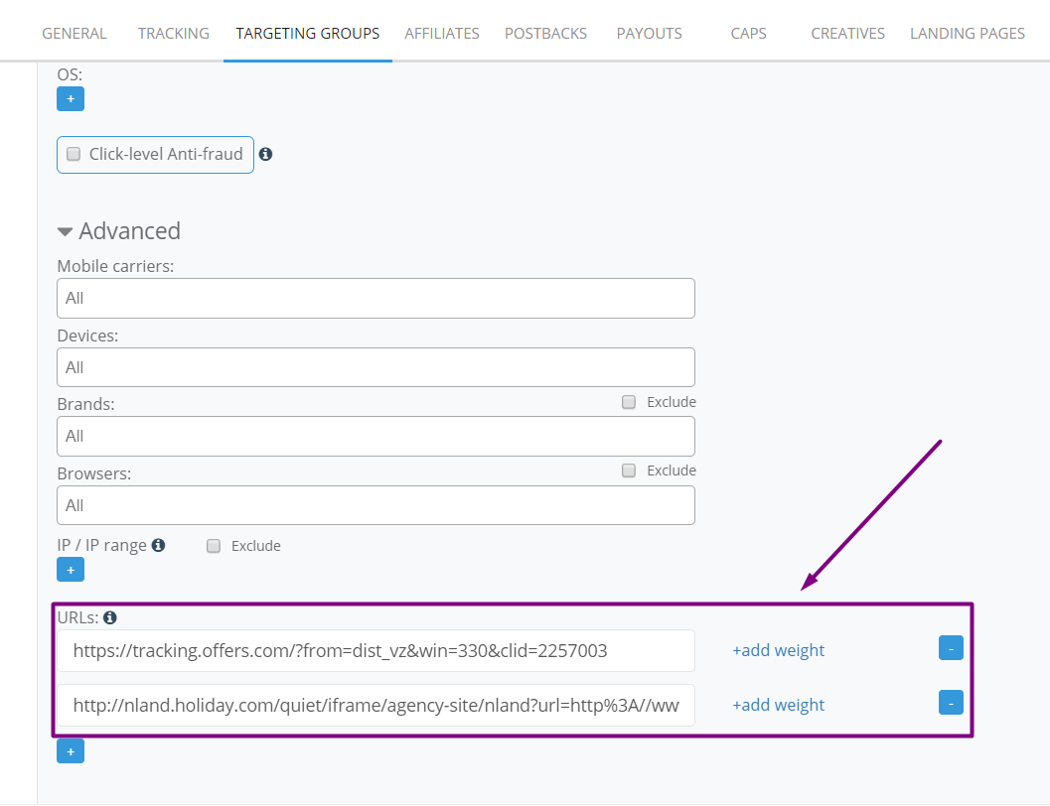
Task: Click +add weight for tracking.offers.com URL
Action: pos(778,650)
